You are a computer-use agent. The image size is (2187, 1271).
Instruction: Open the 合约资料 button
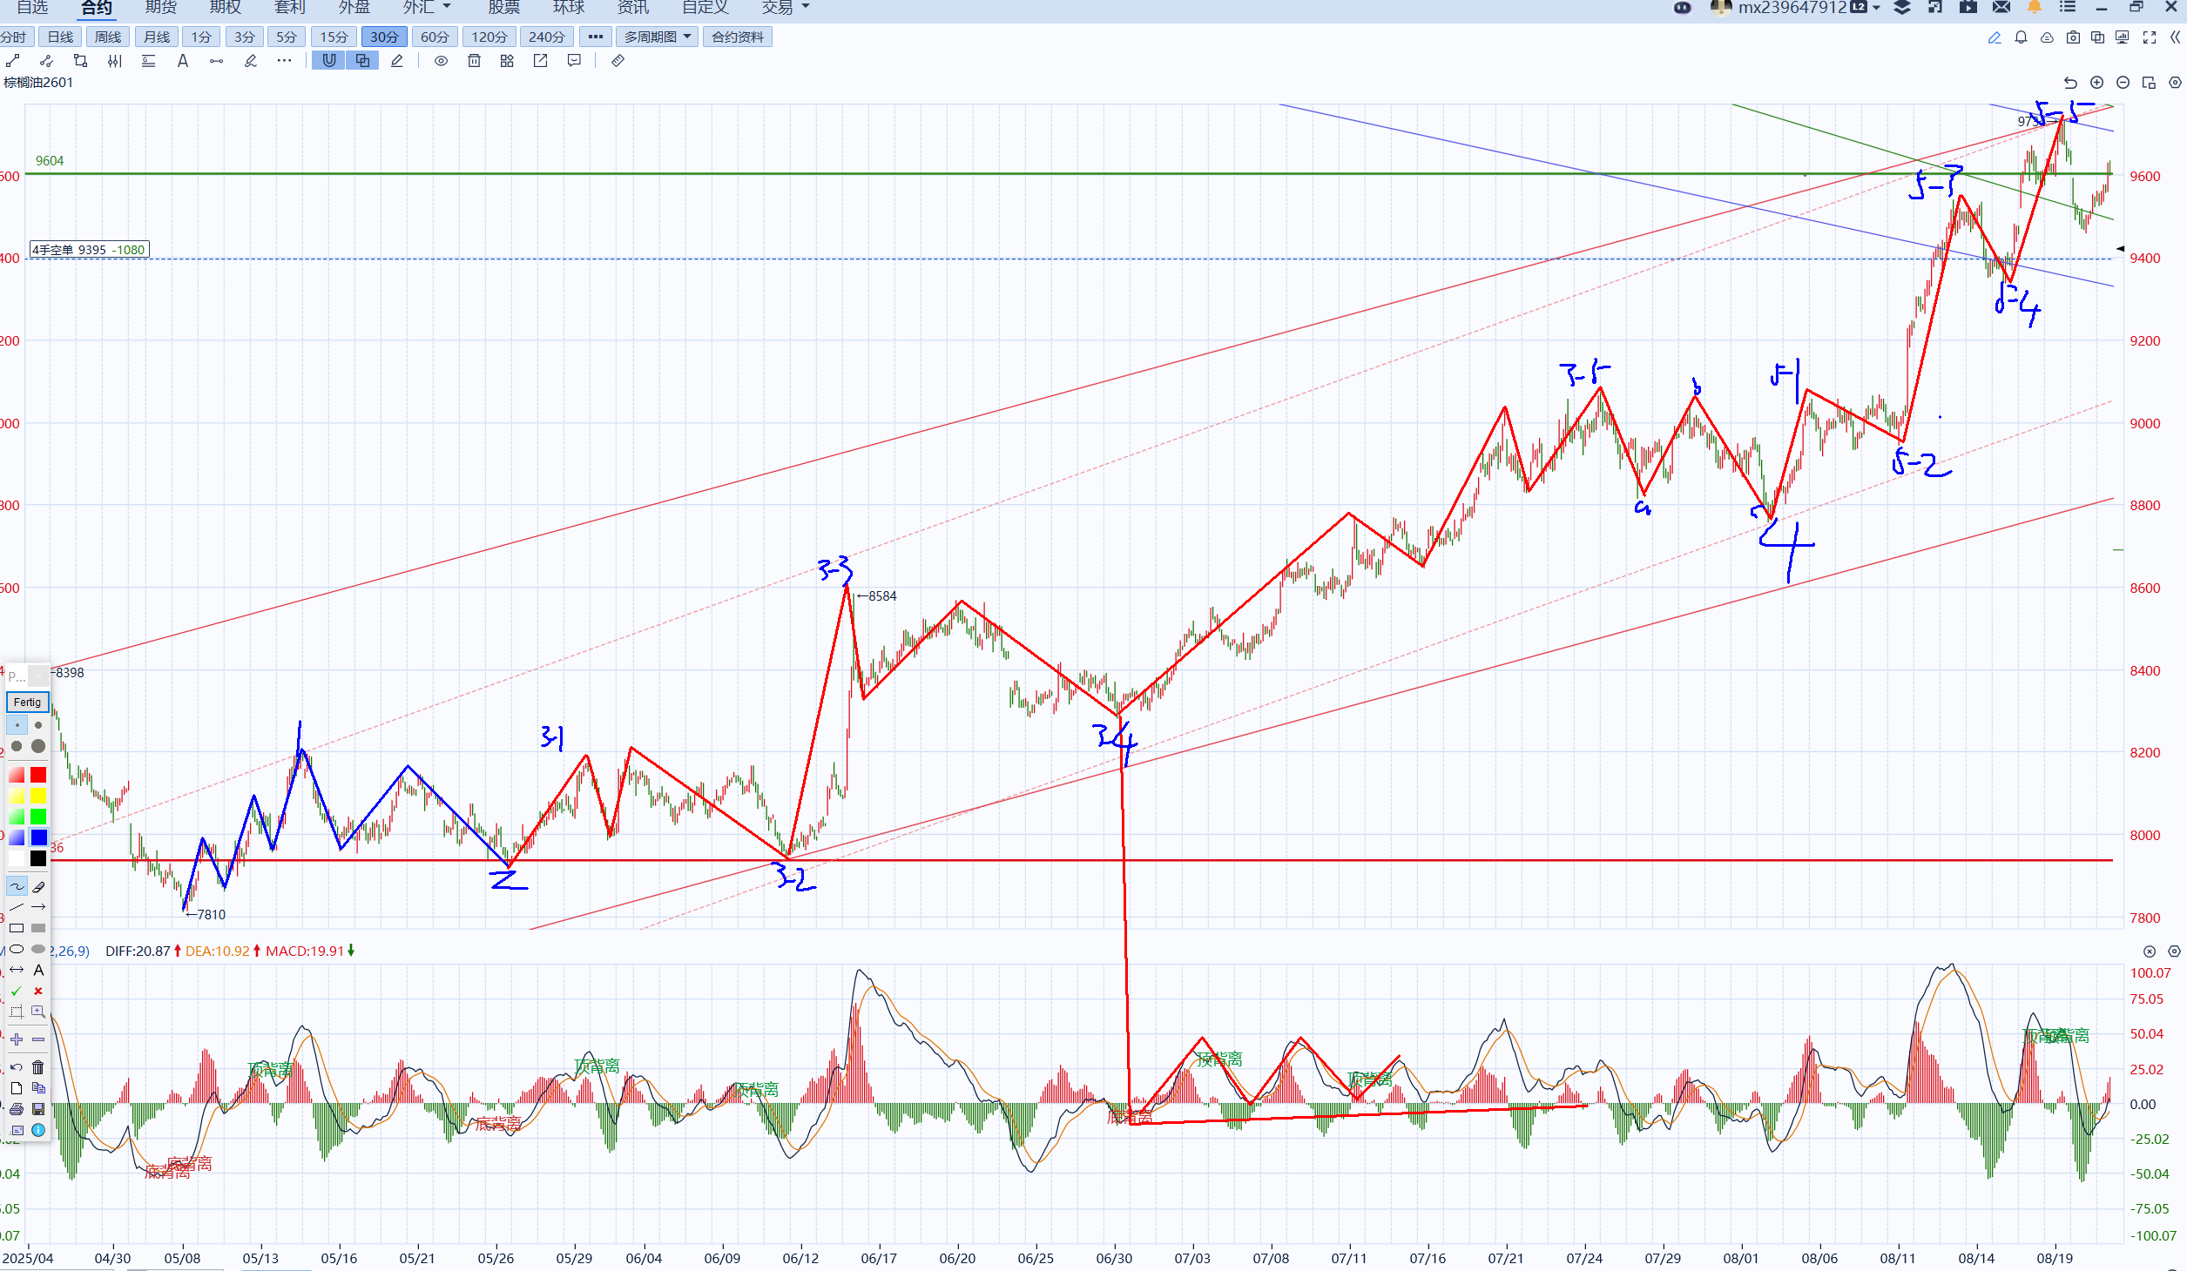[x=737, y=37]
